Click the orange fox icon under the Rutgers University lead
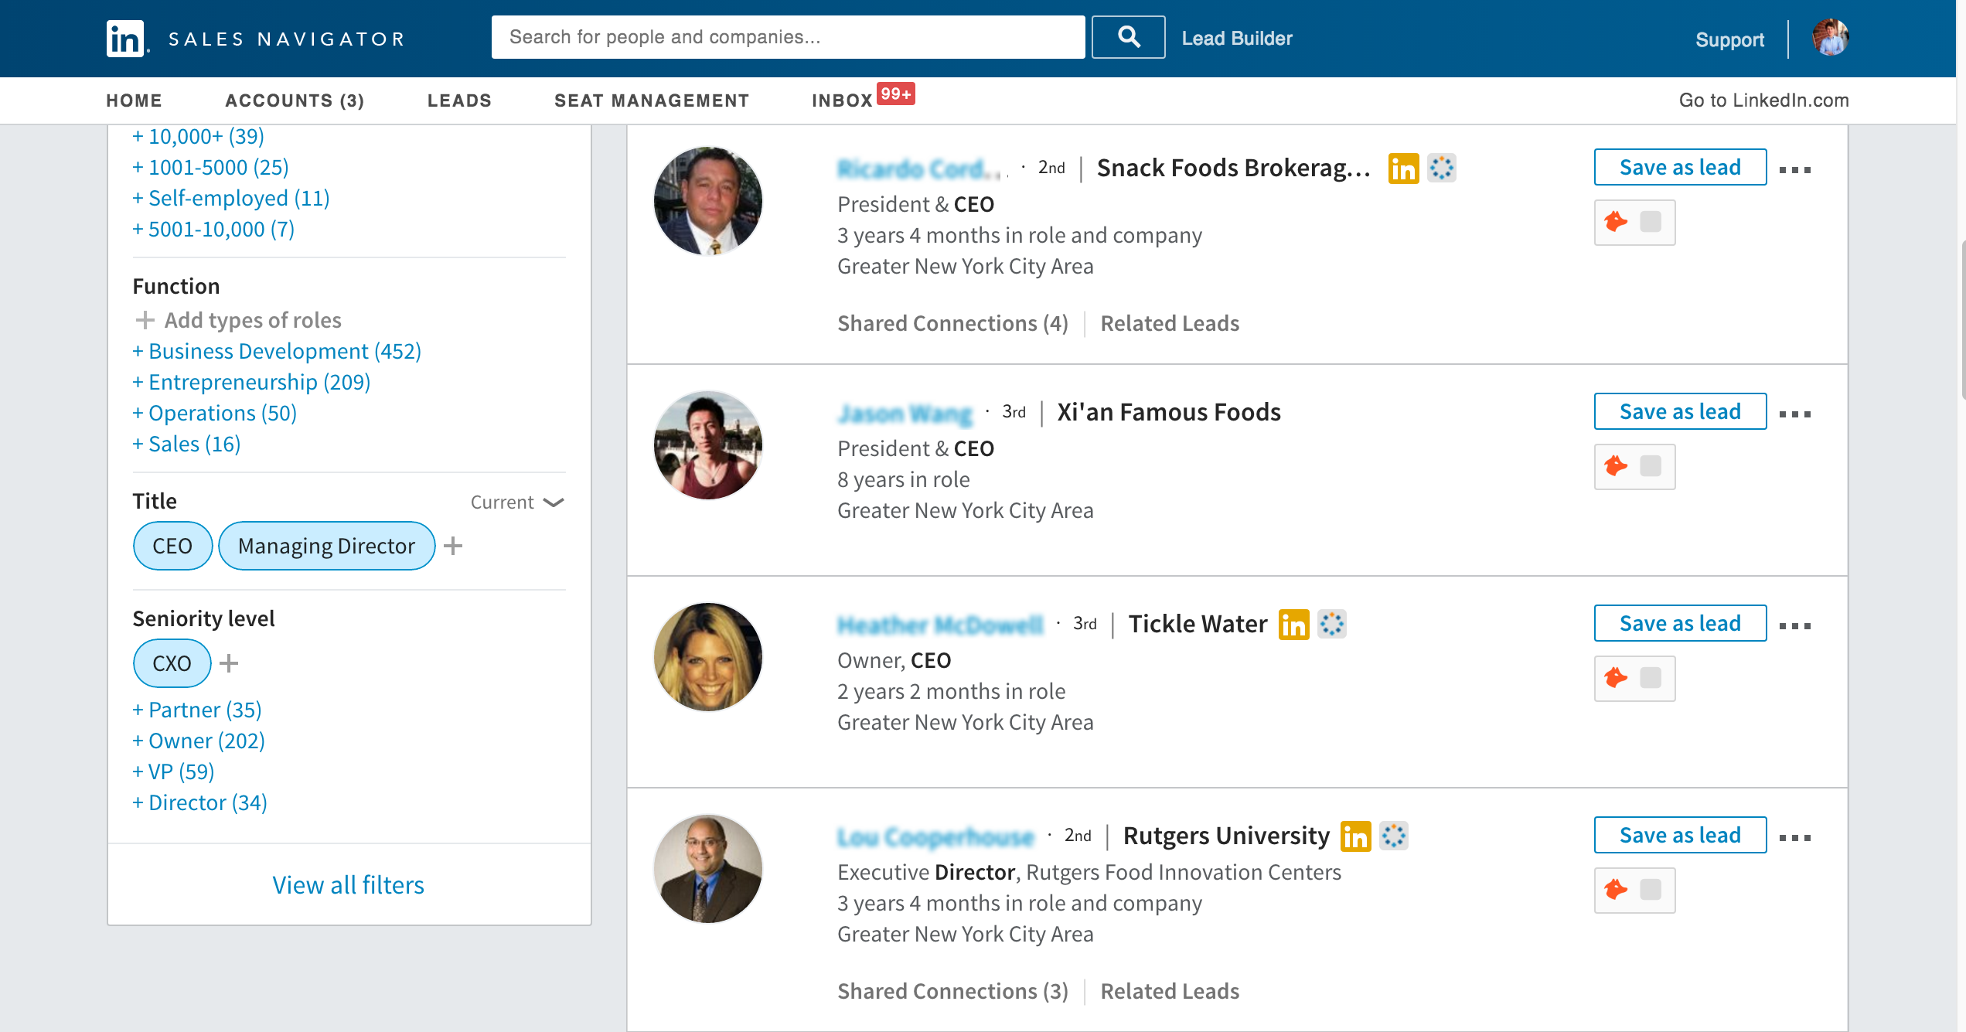This screenshot has width=1966, height=1032. point(1616,890)
